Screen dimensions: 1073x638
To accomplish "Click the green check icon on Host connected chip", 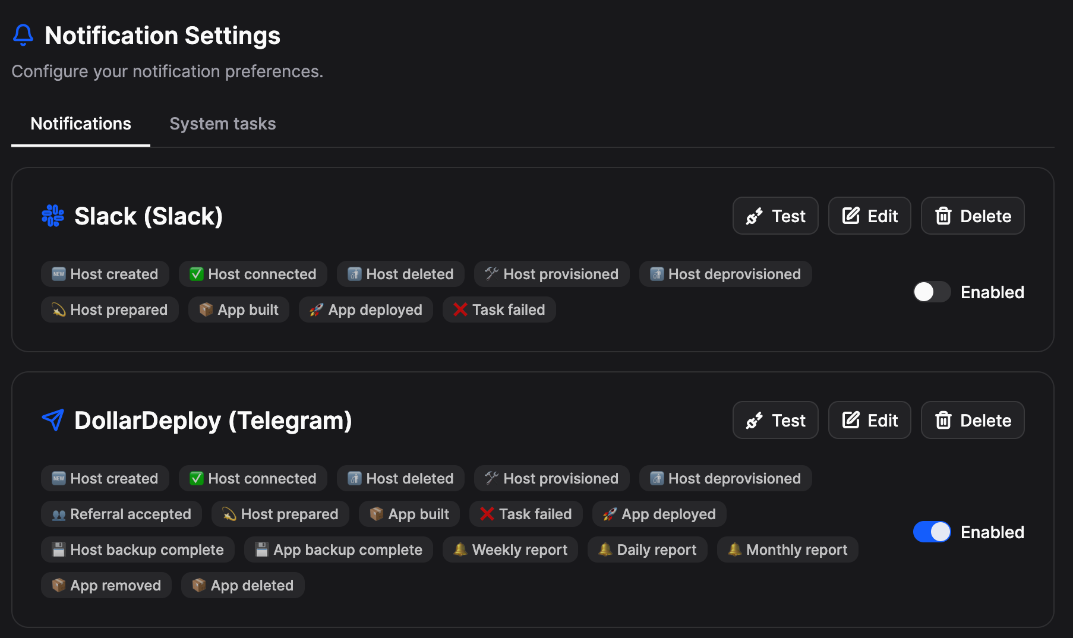I will (x=197, y=274).
